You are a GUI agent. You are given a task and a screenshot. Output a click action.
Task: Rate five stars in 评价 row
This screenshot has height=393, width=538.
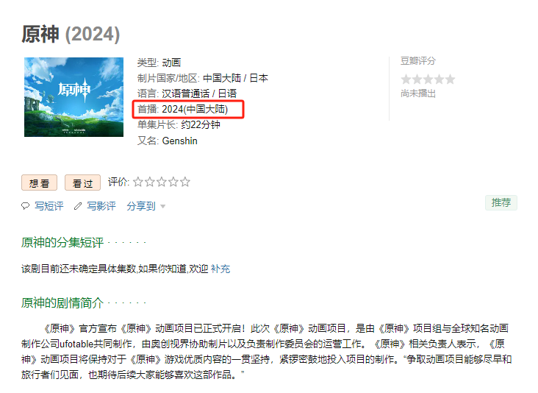tap(185, 182)
